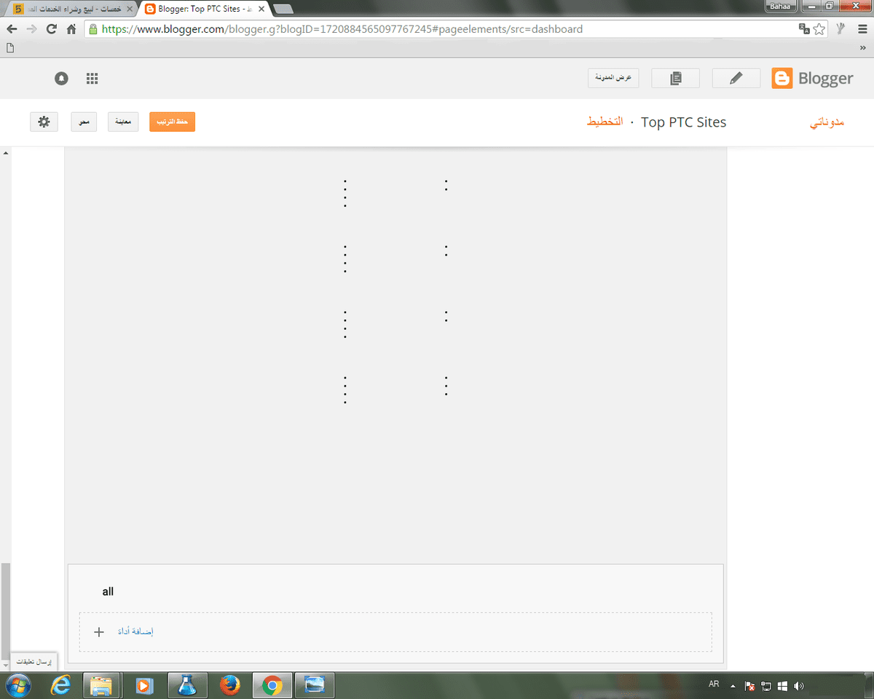This screenshot has height=699, width=874.
Task: Show hidden tray icons arrow
Action: [x=733, y=686]
